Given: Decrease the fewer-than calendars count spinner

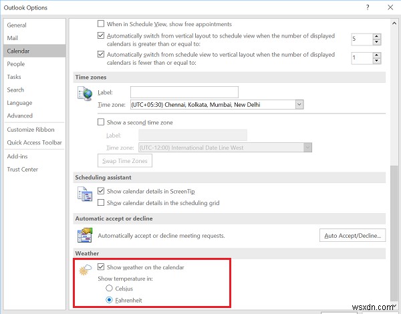Looking at the screenshot, I should click(377, 60).
